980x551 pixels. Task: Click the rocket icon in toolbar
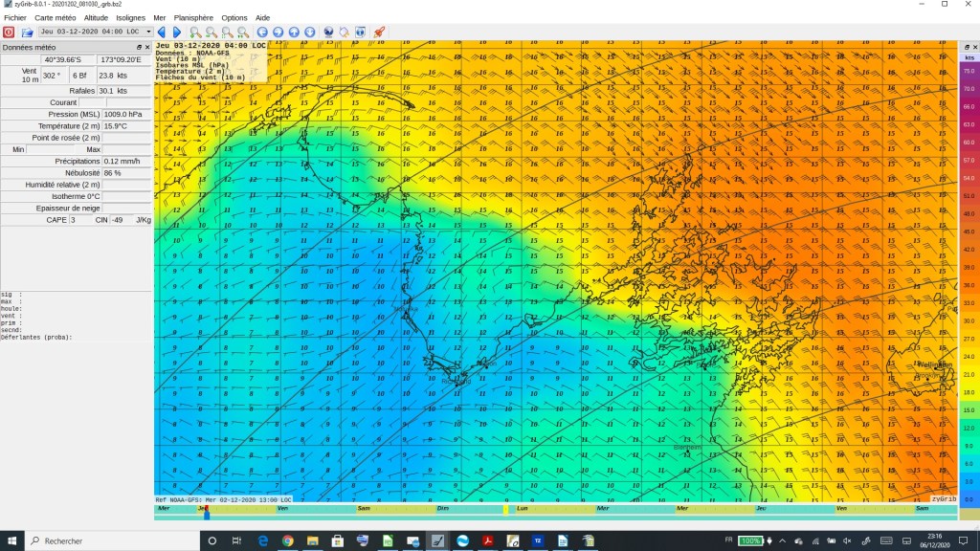pos(379,32)
